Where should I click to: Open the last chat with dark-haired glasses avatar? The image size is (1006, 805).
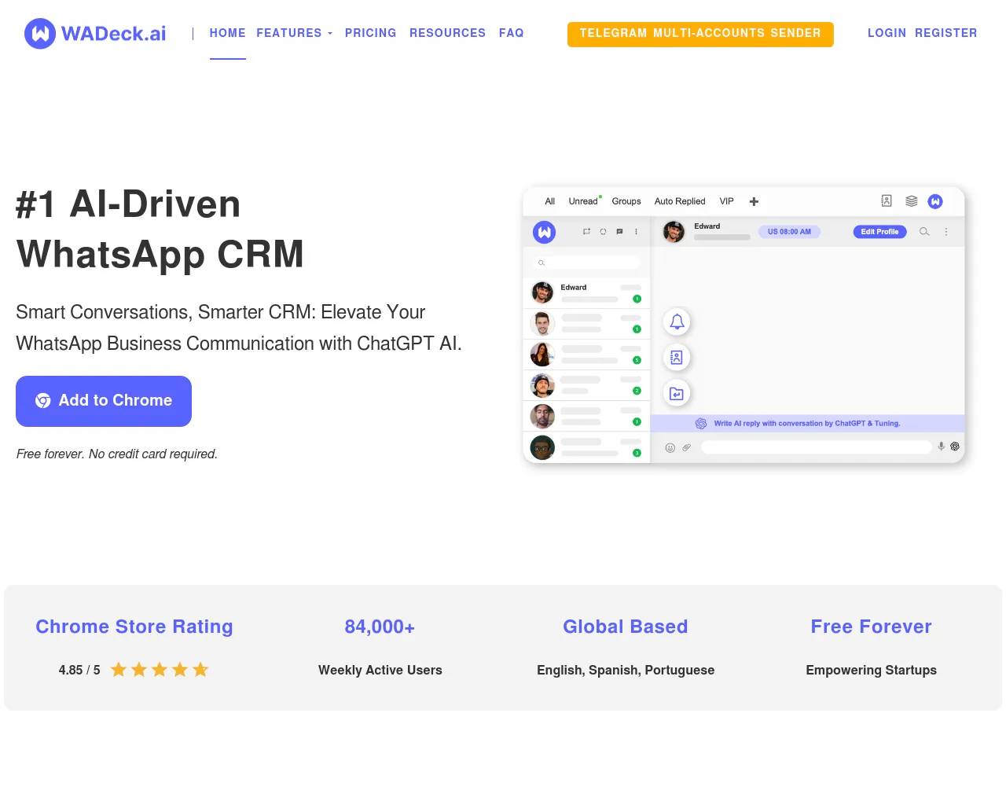pyautogui.click(x=586, y=447)
